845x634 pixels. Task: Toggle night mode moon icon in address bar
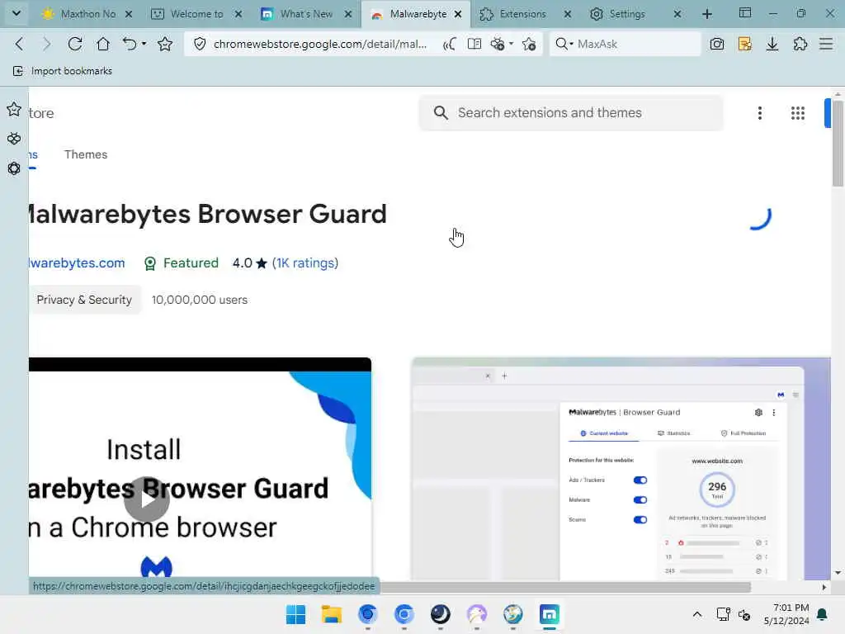(x=450, y=44)
